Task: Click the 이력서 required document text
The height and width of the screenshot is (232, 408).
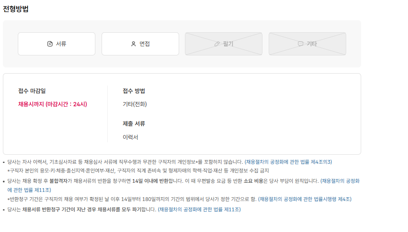Action: point(131,137)
